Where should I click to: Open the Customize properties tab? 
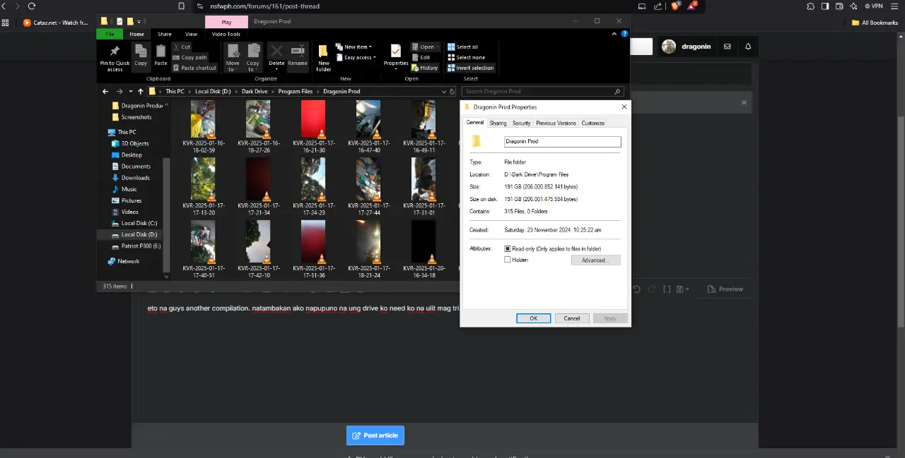[x=592, y=123]
